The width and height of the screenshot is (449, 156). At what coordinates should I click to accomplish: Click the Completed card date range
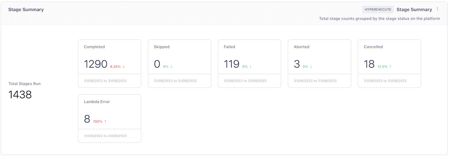point(105,81)
